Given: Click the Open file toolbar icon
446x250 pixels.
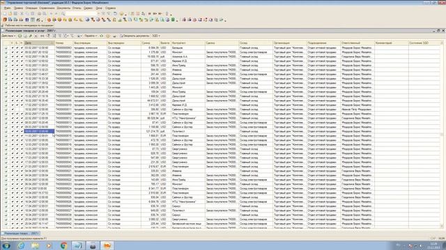Looking at the screenshot, I should coord(10,14).
